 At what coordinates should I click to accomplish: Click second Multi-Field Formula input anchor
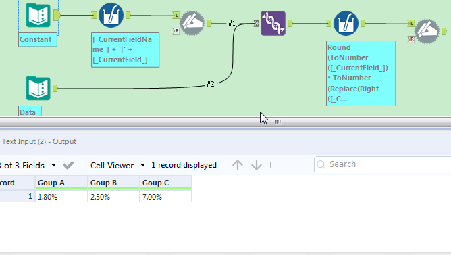click(x=329, y=24)
